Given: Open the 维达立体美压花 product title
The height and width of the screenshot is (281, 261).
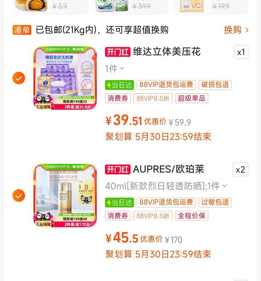Looking at the screenshot, I should (x=167, y=52).
